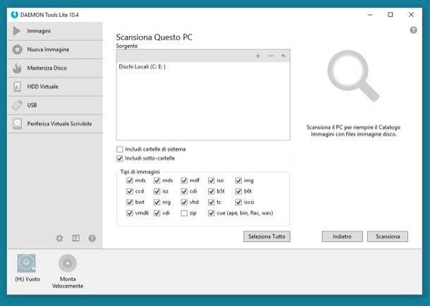Select the Masterizza Disco flame icon
The height and width of the screenshot is (306, 430).
click(x=17, y=68)
